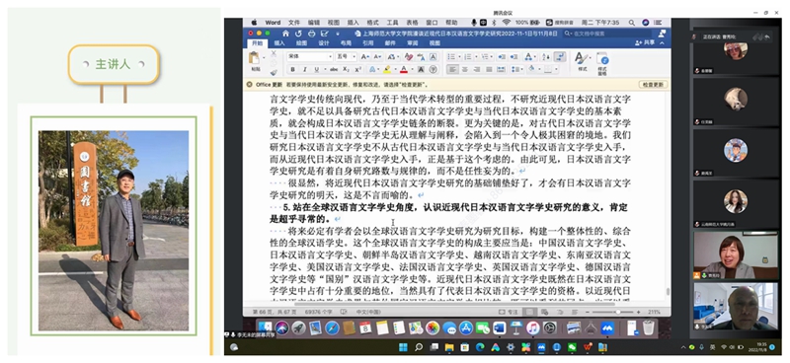Click the 共享 share button
This screenshot has height=363, width=790.
(x=646, y=43)
